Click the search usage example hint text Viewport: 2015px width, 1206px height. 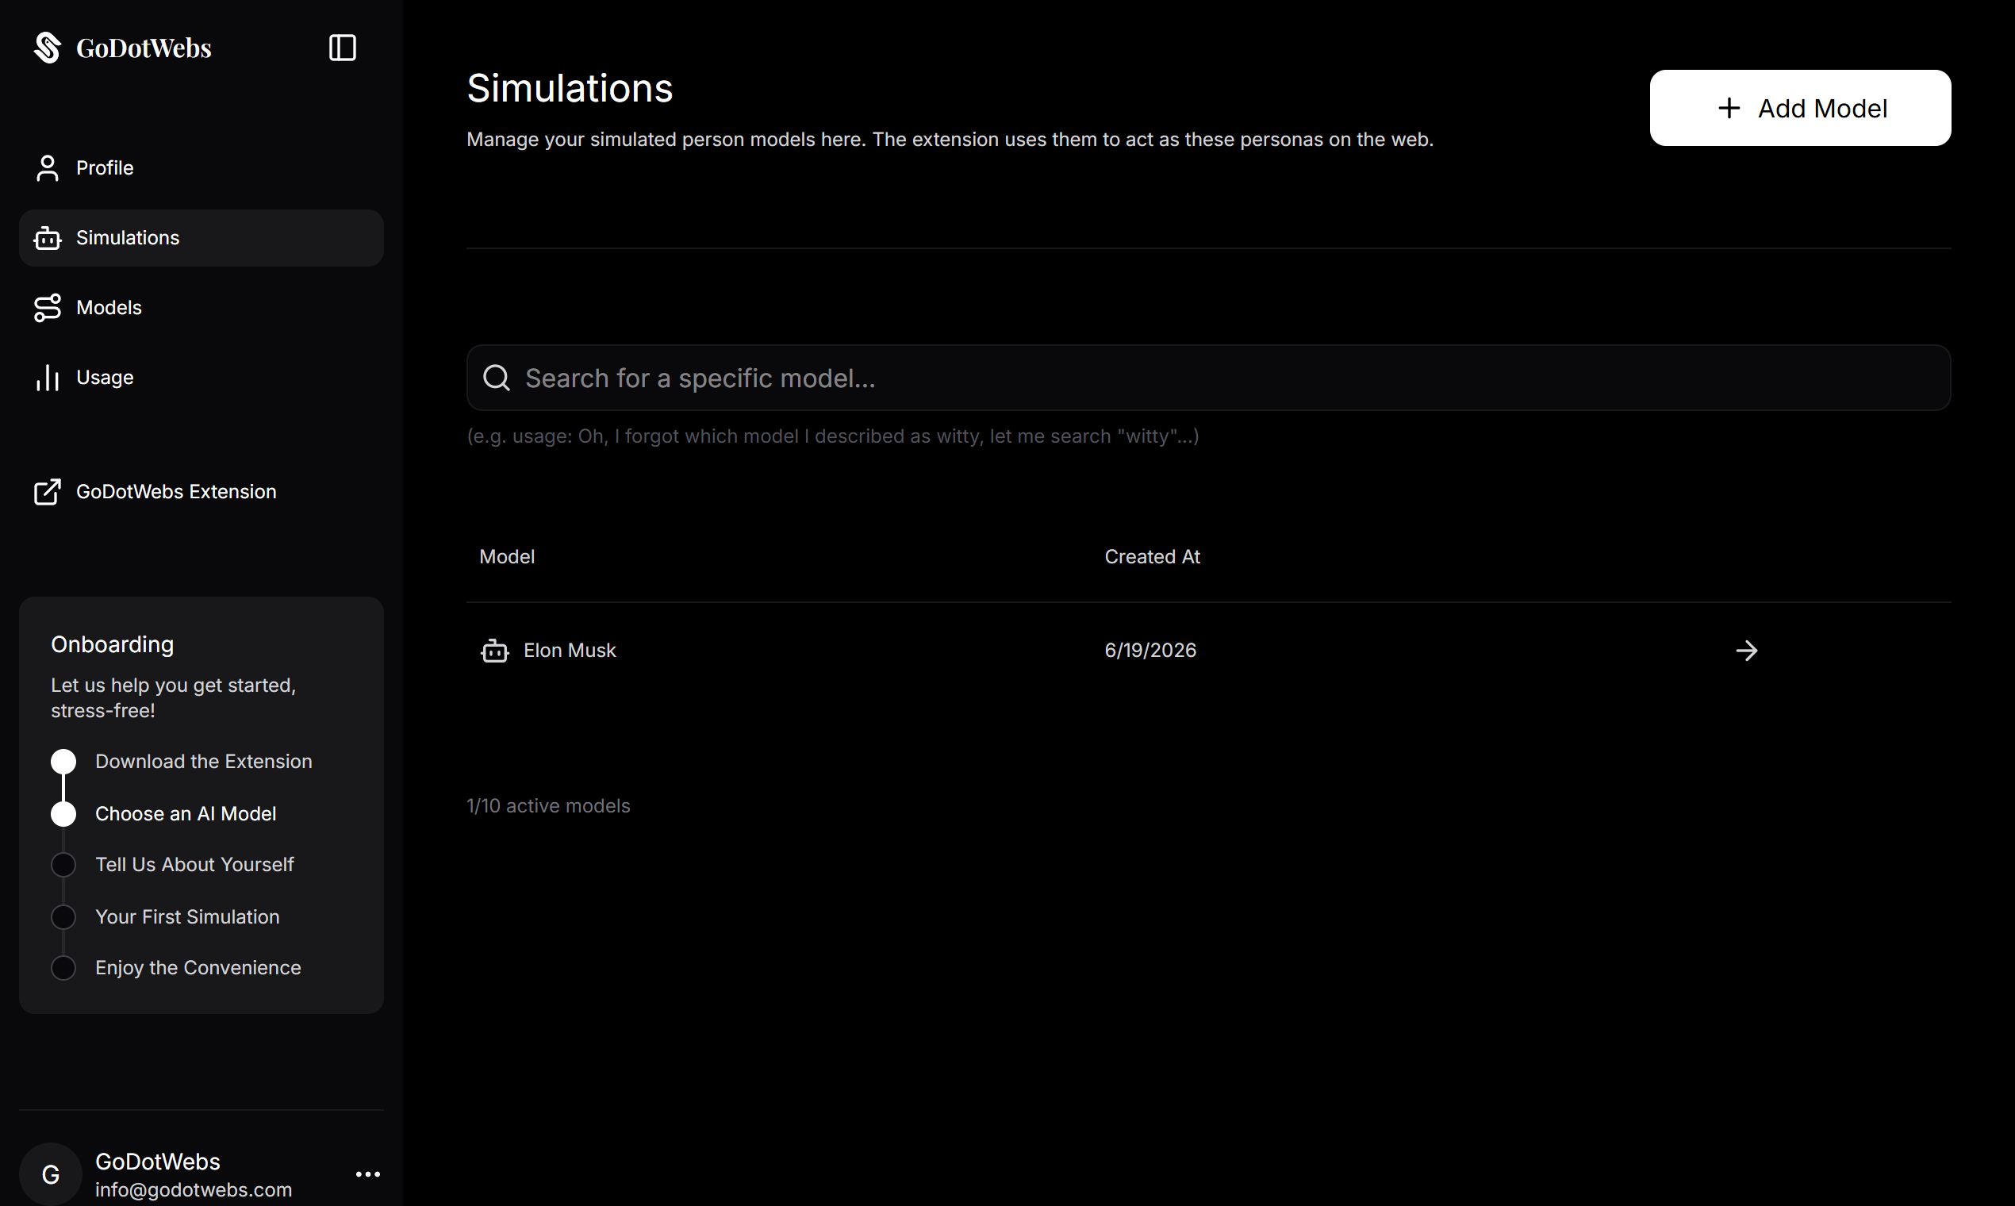click(833, 436)
